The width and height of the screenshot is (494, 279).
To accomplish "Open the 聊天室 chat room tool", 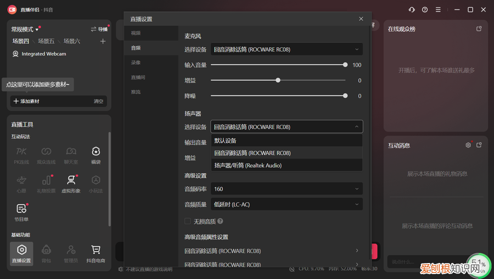I will click(71, 155).
